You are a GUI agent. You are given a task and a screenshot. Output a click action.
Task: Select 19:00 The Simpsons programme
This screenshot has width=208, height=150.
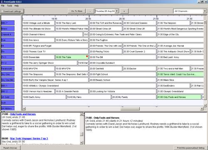pos(38,74)
